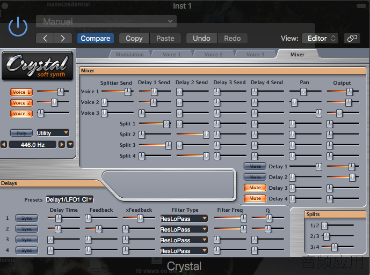Toggle Voice 1 enable button
Viewport: 370px width, 275px height.
21,92
